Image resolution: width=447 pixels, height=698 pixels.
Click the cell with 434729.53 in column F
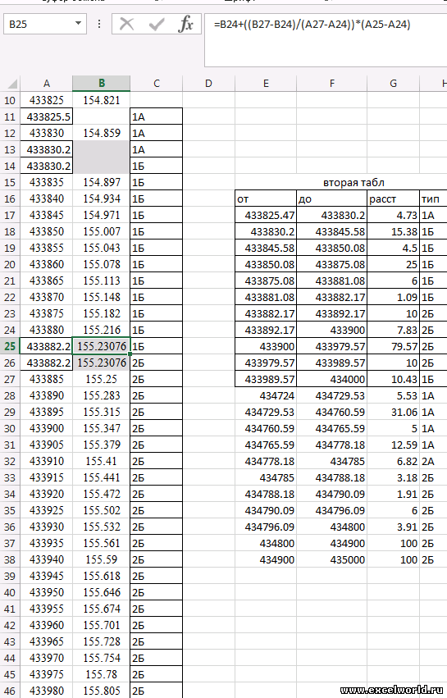pos(331,395)
